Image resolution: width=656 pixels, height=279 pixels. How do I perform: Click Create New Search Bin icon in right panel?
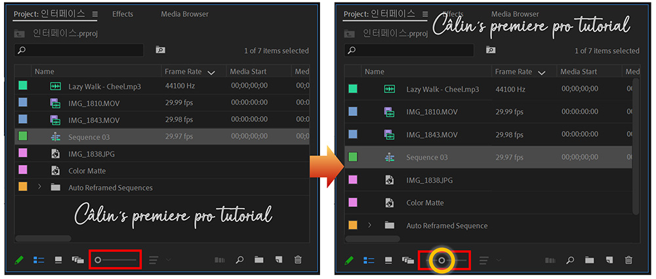(491, 50)
